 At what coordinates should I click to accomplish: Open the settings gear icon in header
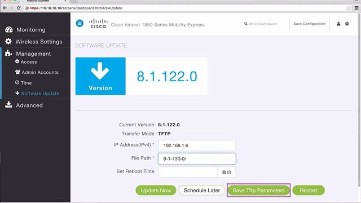pos(347,24)
